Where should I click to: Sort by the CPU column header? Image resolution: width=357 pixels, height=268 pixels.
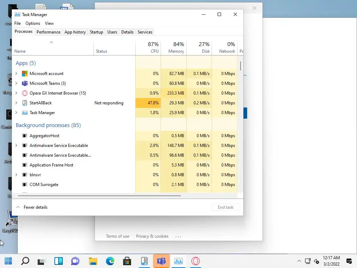pos(148,47)
